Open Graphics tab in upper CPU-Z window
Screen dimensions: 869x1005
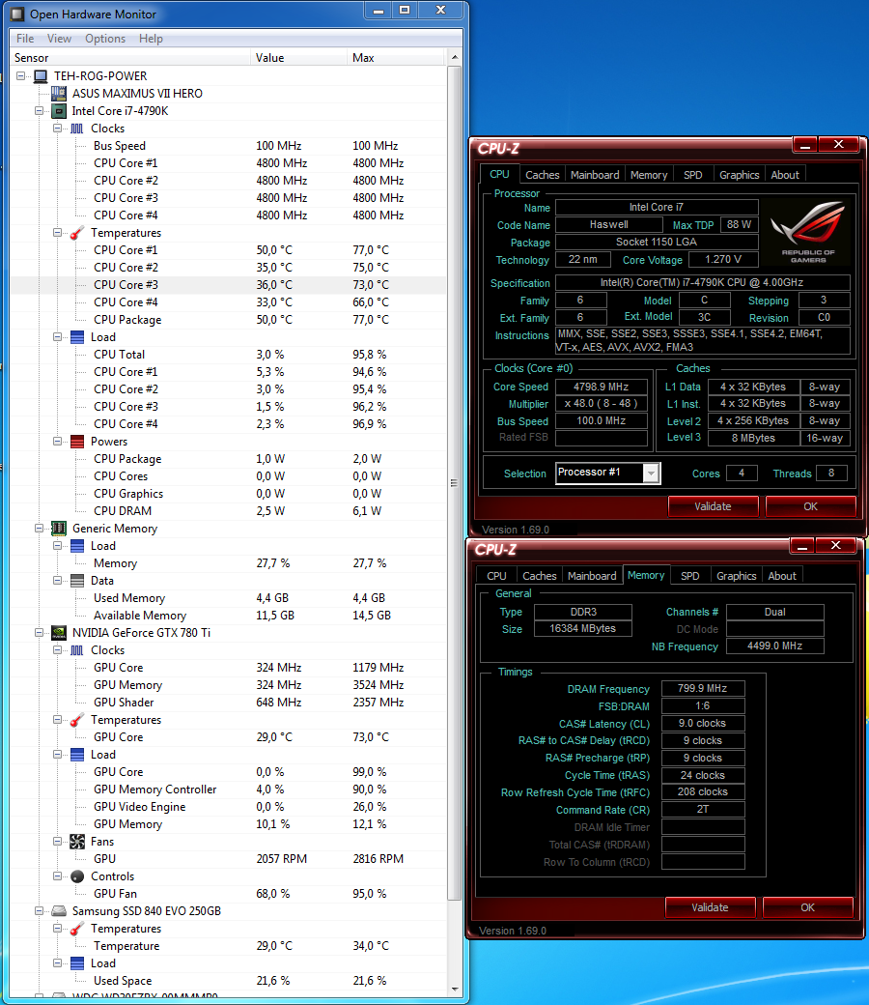pos(739,175)
